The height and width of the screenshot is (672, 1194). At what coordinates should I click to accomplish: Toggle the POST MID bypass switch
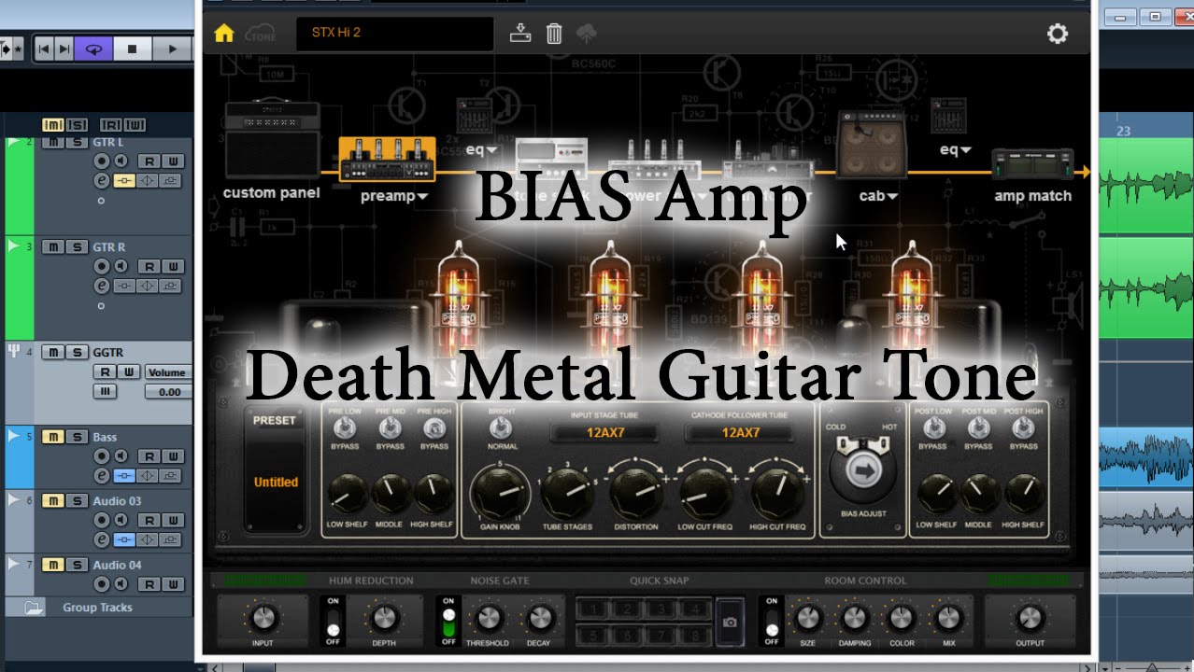[978, 428]
